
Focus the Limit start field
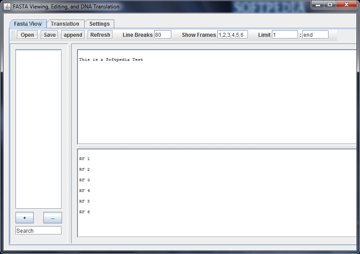coord(285,35)
